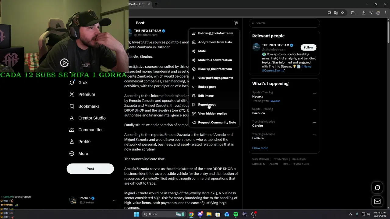Open Chrome three-dot menu
The height and width of the screenshot is (219, 390).
pyautogui.click(x=385, y=13)
